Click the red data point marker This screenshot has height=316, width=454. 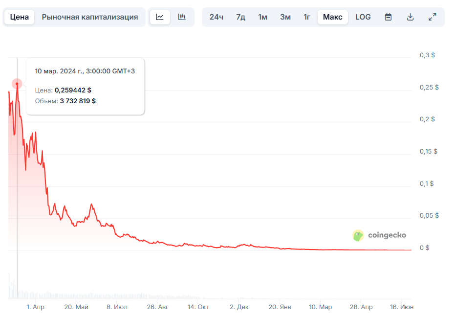17,84
